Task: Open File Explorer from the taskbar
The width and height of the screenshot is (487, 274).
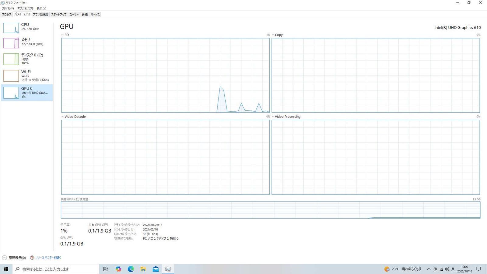Action: [143, 269]
